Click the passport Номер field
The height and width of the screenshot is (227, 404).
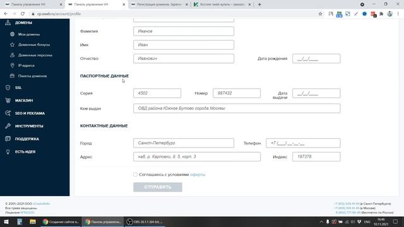tap(237, 93)
